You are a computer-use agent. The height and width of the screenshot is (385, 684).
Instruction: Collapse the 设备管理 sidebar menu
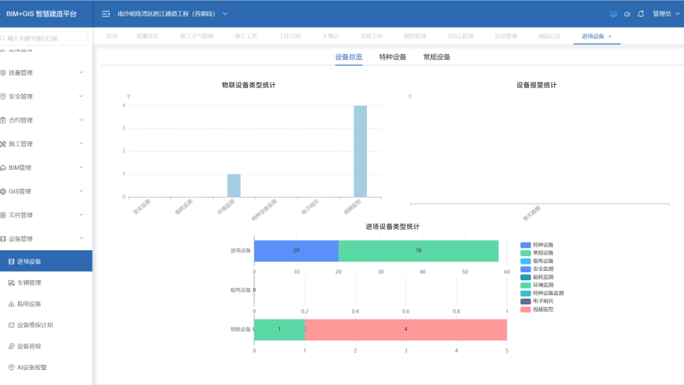(x=46, y=239)
